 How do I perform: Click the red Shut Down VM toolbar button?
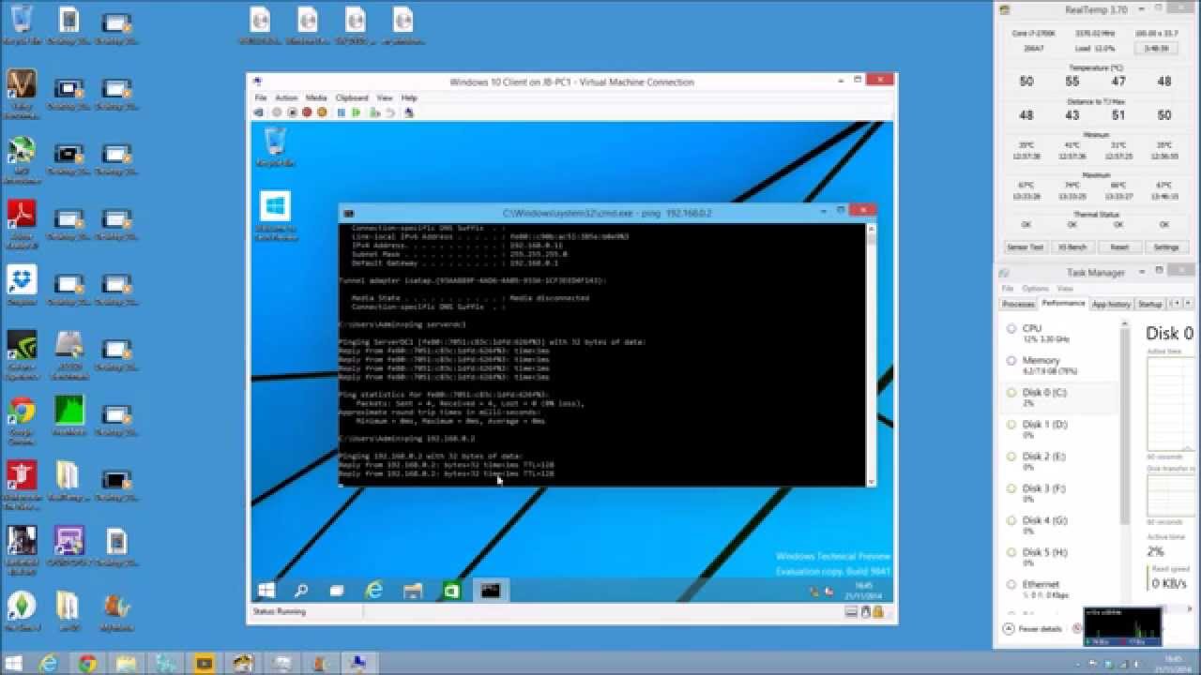pos(307,112)
